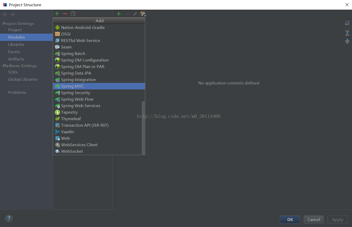Click the pencil edit context icon

(x=135, y=14)
